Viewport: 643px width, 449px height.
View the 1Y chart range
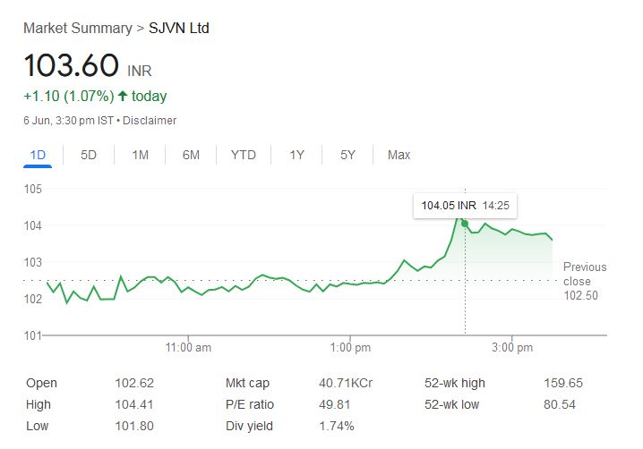click(296, 155)
